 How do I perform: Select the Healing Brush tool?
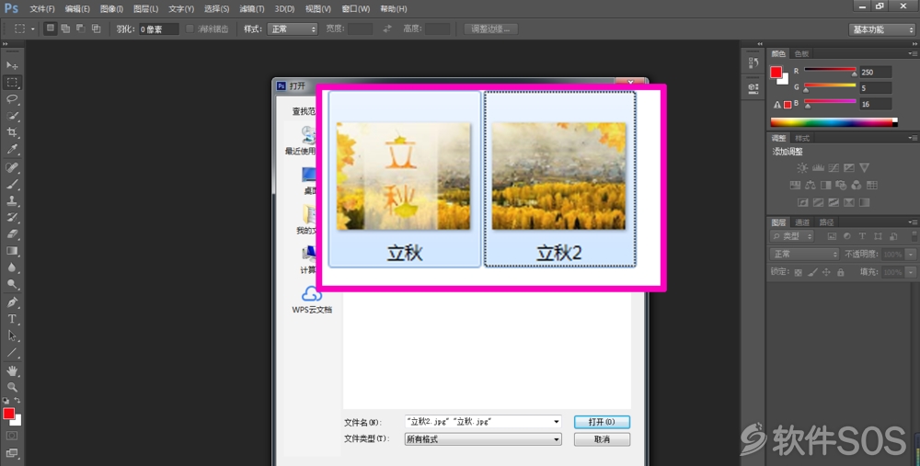12,167
